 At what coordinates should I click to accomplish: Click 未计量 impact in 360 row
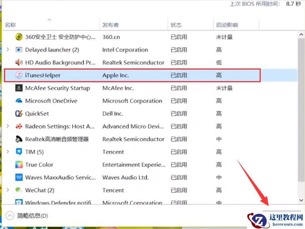point(224,37)
